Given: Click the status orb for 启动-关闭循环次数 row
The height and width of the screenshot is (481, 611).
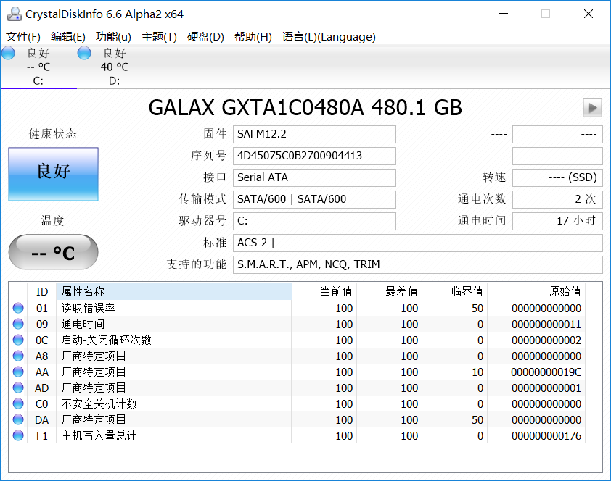Looking at the screenshot, I should (17, 340).
